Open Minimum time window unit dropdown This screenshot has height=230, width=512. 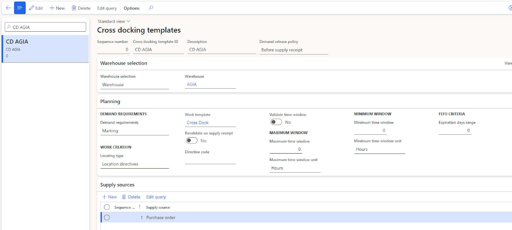point(379,149)
